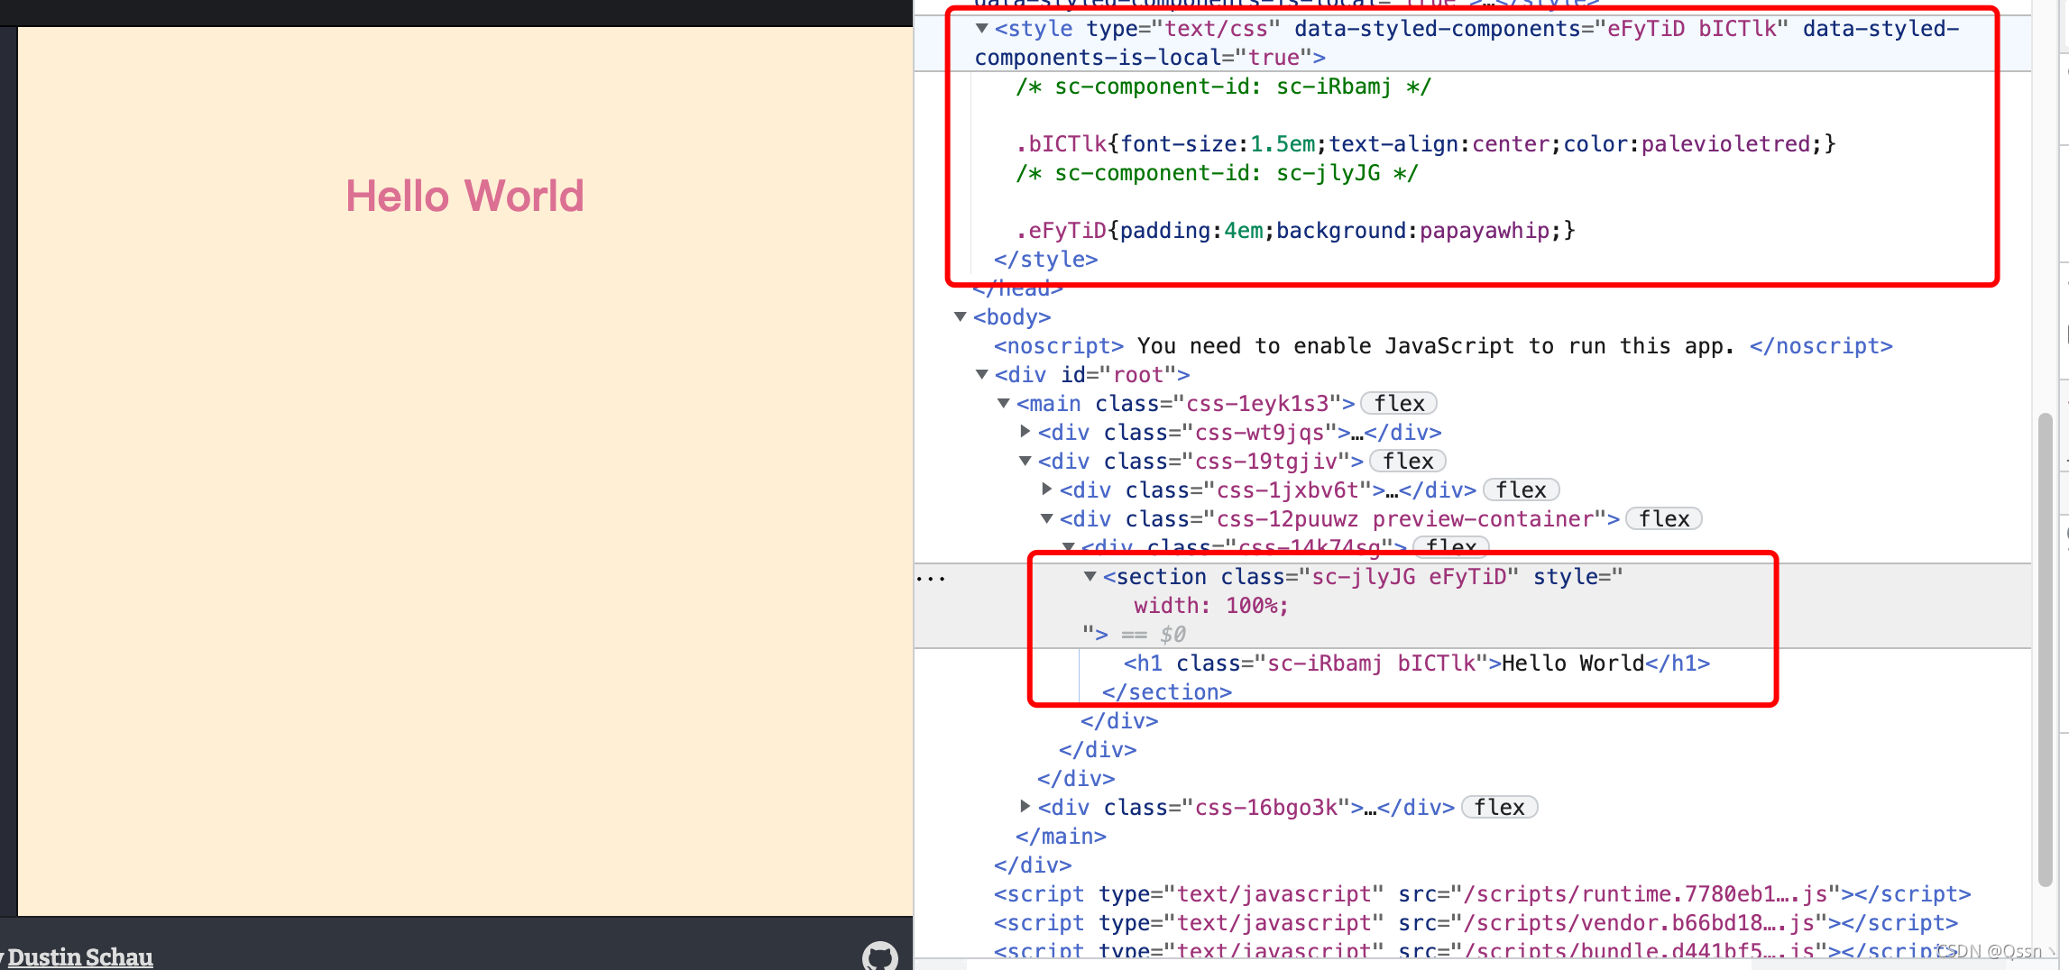Viewport: 2069px width, 970px height.
Task: Click the sc-component-id: sc-jlyJG comment
Action: [x=1217, y=173]
